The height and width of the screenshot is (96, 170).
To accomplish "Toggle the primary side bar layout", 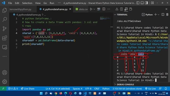I will pos(138,3).
